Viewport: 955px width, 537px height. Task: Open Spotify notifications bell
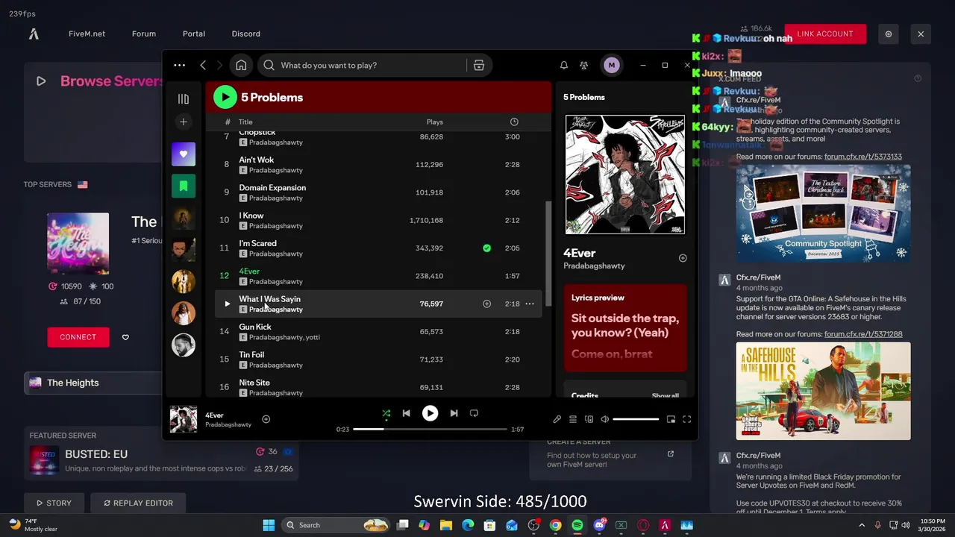[564, 66]
